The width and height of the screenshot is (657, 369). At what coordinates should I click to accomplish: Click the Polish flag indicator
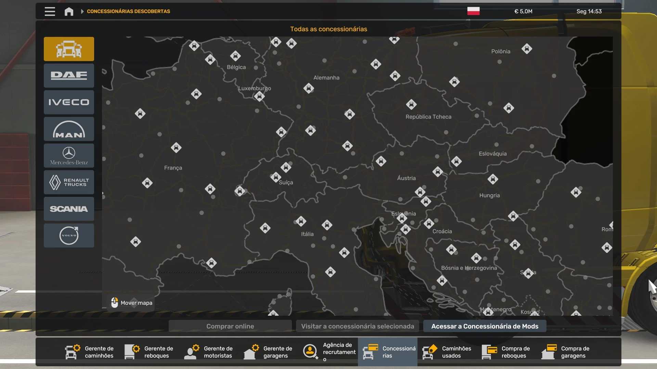point(473,11)
